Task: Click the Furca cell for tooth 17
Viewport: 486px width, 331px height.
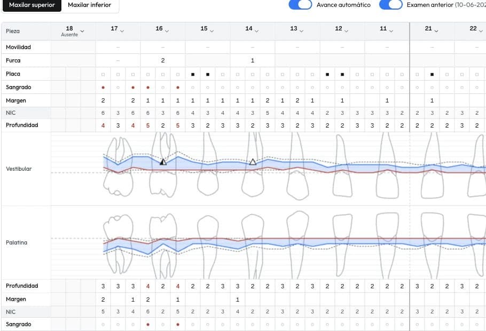Action: click(x=118, y=60)
